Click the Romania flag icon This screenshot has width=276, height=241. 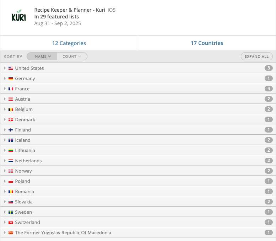[11, 191]
